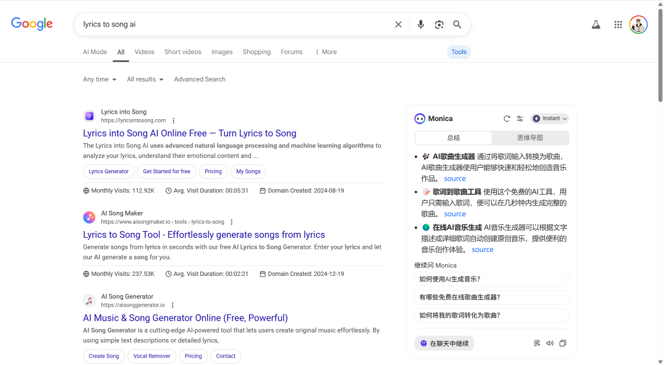Click 在聊天中继续 button
The height and width of the screenshot is (365, 664).
pyautogui.click(x=445, y=343)
